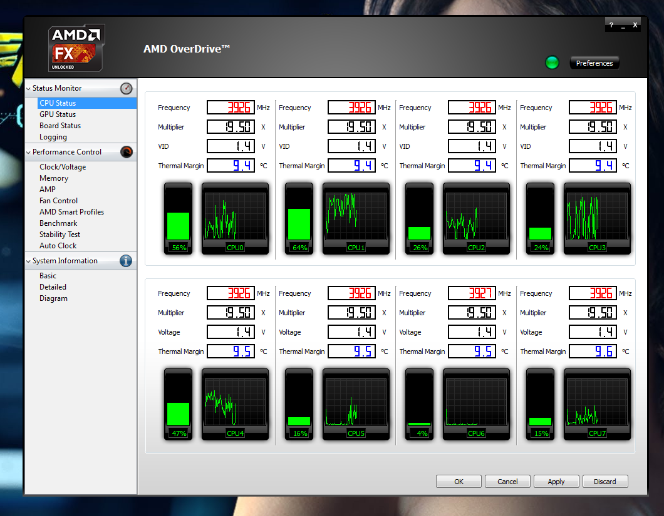Click the AMD FX Unlocked logo
664x516 pixels.
click(76, 48)
